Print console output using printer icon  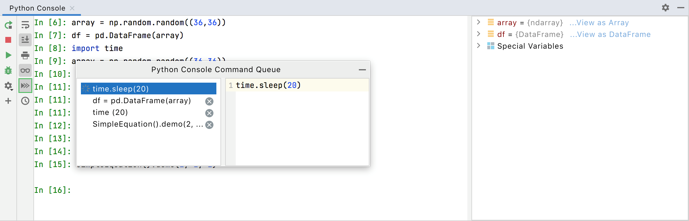25,55
